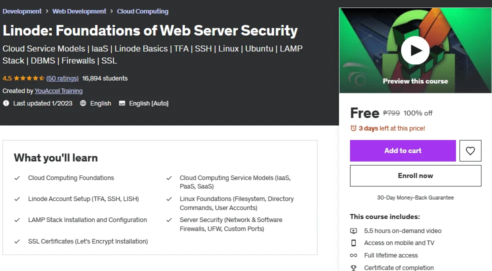Viewport: 492px width, 271px height.
Task: Click the Enroll now button
Action: click(x=415, y=175)
